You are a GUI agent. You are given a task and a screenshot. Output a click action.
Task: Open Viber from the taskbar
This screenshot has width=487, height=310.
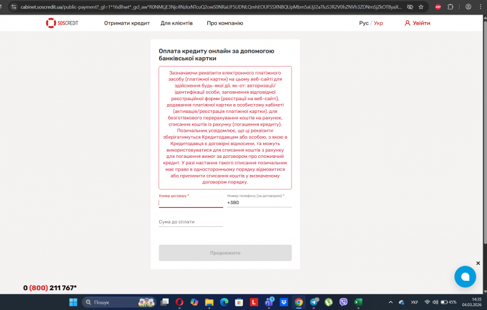[x=344, y=302]
